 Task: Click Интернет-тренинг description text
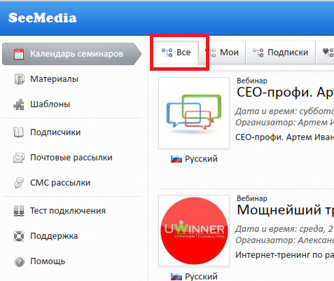tap(284, 255)
